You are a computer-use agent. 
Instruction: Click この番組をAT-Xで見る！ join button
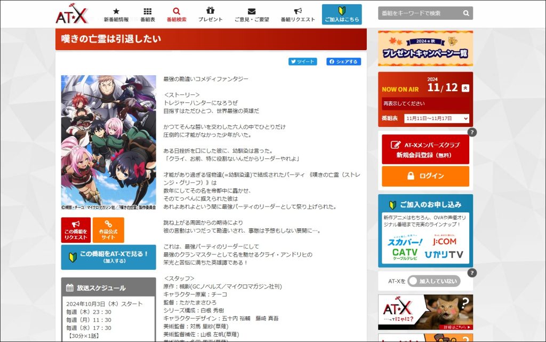(109, 257)
